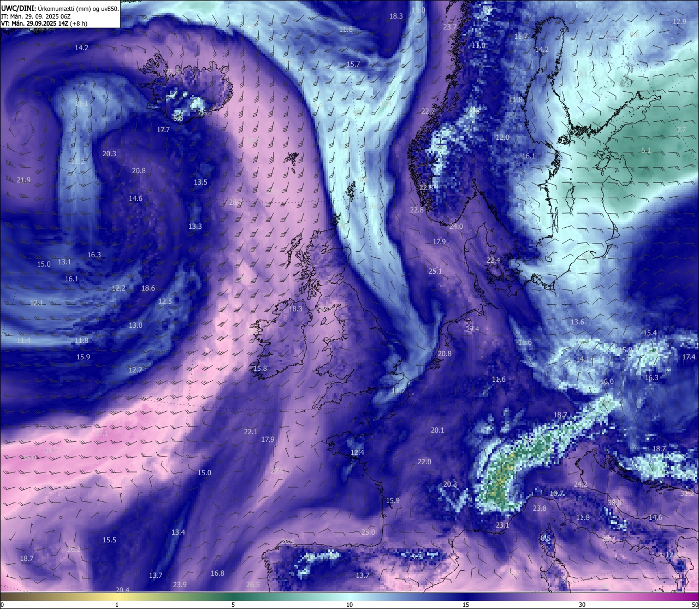Screen dimensions: 699x609
Task: Click the 11.4 value at the left edge
Action: point(23,341)
